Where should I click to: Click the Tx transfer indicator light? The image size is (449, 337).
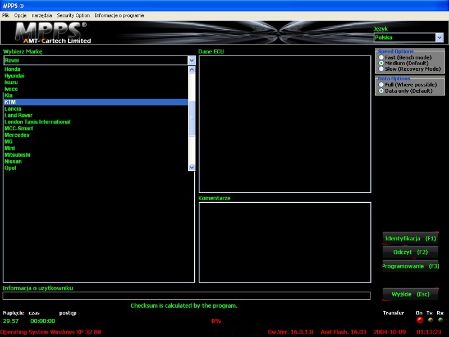(x=430, y=320)
